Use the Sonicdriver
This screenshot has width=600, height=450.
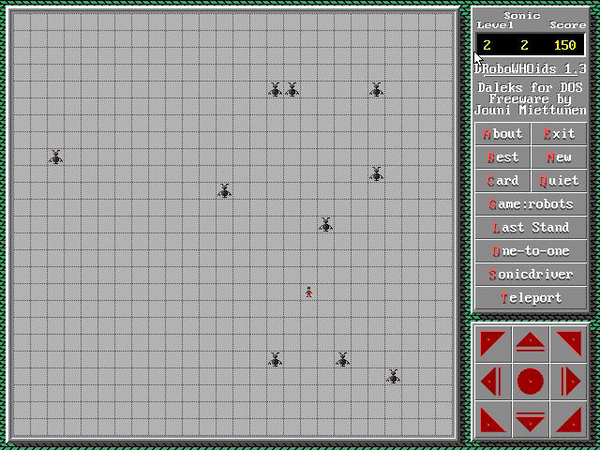point(531,275)
